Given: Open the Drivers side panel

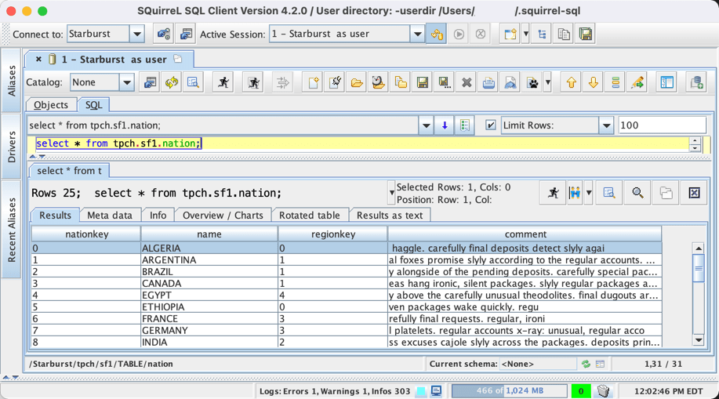Looking at the screenshot, I should click(12, 147).
